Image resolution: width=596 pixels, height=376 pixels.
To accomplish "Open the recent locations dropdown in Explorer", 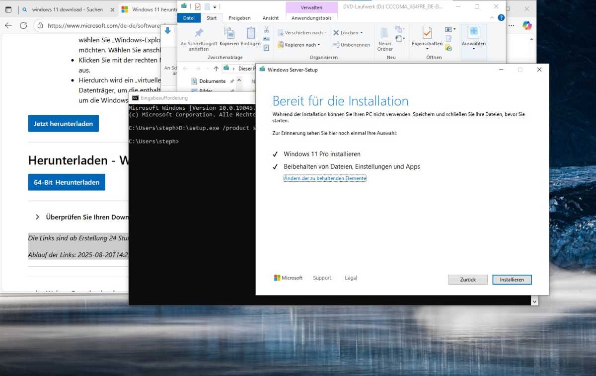I will tap(207, 69).
